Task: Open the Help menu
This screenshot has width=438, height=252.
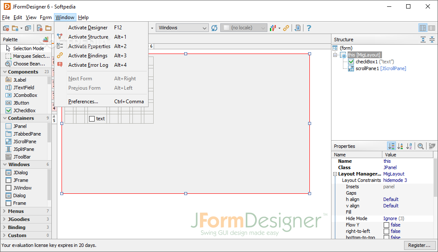Action: coord(83,17)
